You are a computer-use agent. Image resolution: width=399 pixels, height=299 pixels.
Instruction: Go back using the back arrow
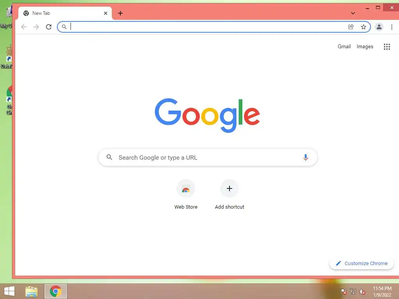coord(24,27)
